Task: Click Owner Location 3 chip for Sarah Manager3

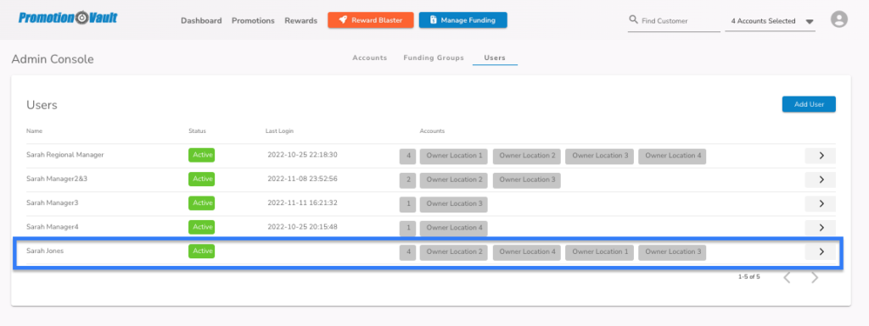Action: click(454, 204)
